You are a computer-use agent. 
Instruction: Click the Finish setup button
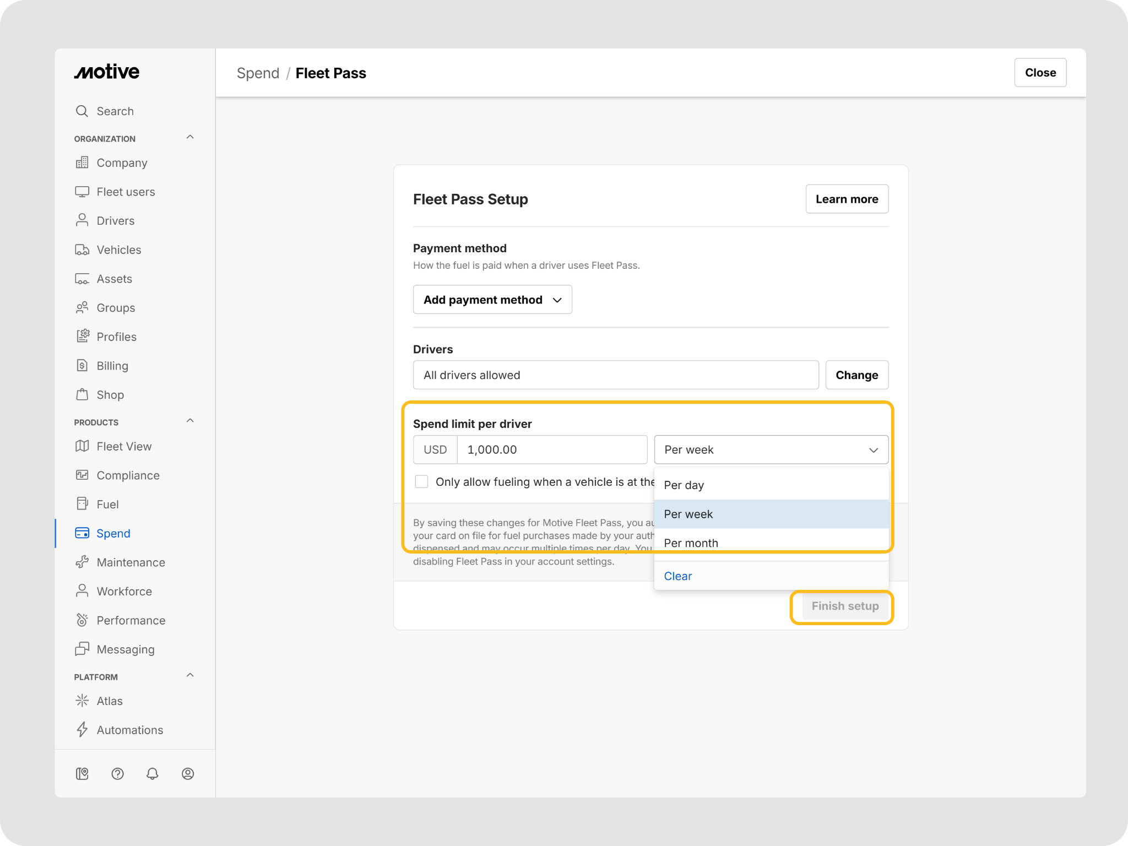(x=845, y=606)
